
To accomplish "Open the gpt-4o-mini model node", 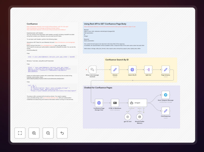I will point(128,117).
